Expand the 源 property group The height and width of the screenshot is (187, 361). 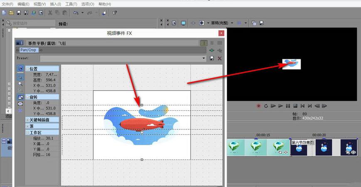tap(27, 126)
